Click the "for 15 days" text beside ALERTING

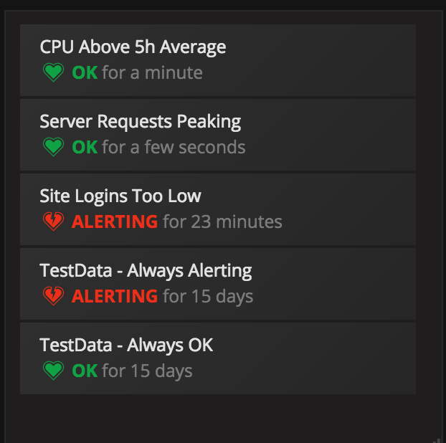click(208, 296)
